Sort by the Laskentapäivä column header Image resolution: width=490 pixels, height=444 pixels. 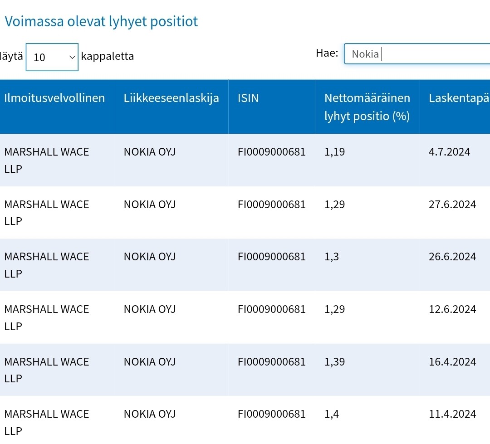coord(455,107)
